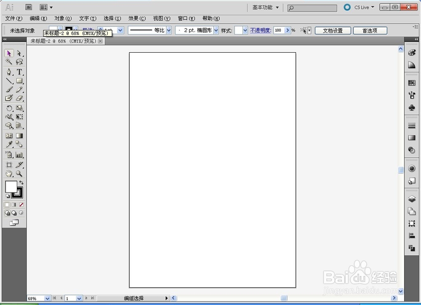
Task: Select the Rotate tool
Action: tap(9, 108)
